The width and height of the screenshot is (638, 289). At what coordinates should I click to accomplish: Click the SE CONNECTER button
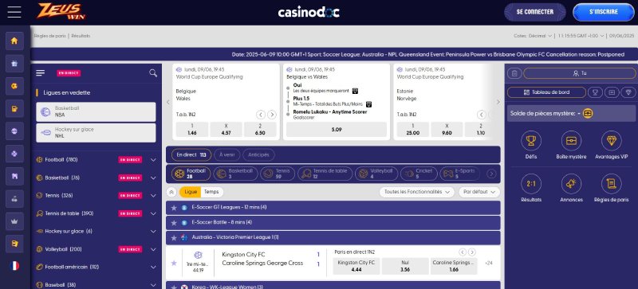coord(534,12)
